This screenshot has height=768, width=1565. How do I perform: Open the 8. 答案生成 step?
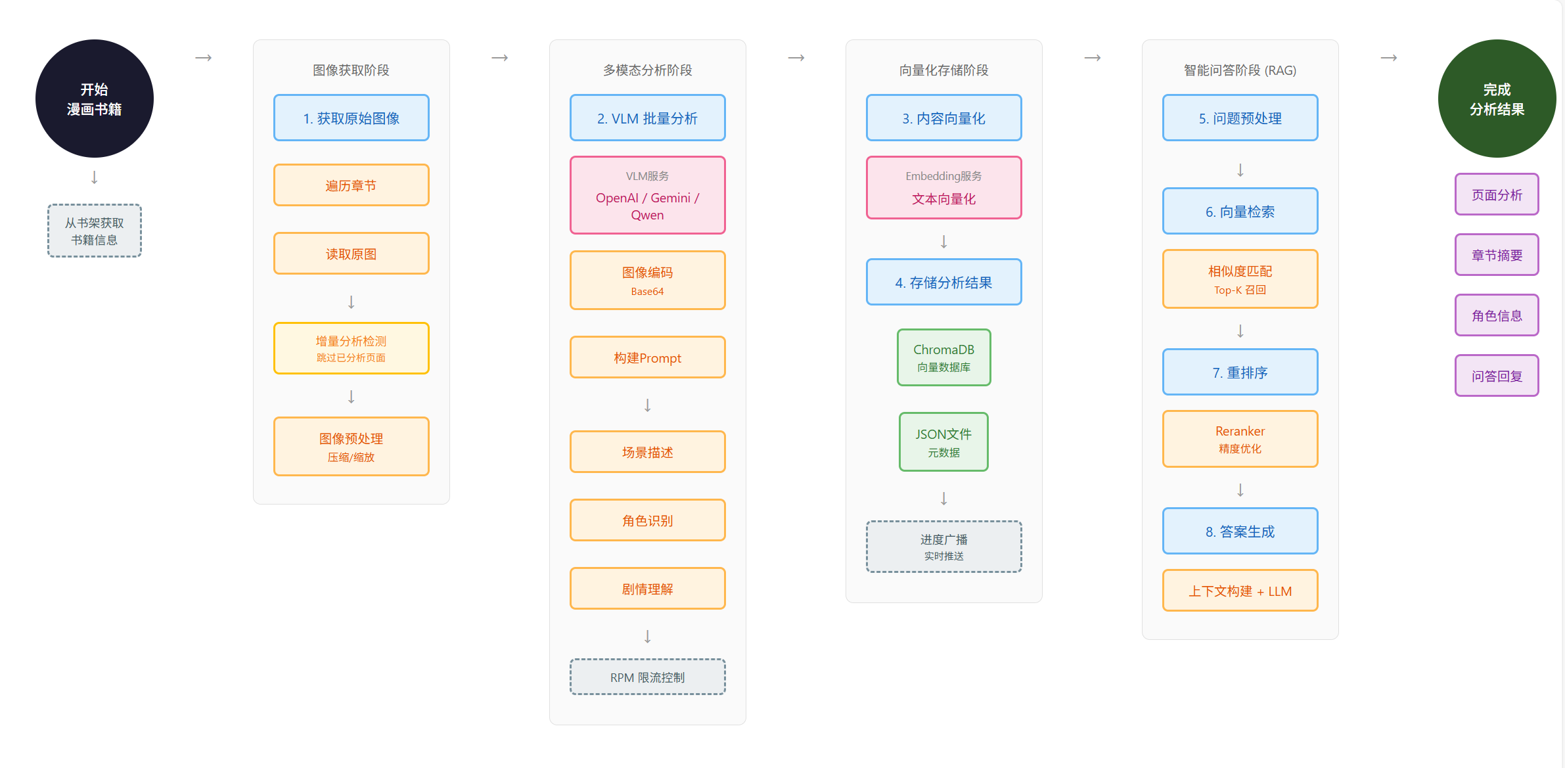pyautogui.click(x=1240, y=530)
